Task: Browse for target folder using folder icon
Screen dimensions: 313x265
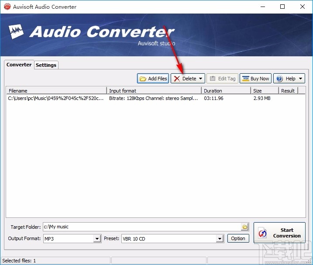Action: pos(245,227)
